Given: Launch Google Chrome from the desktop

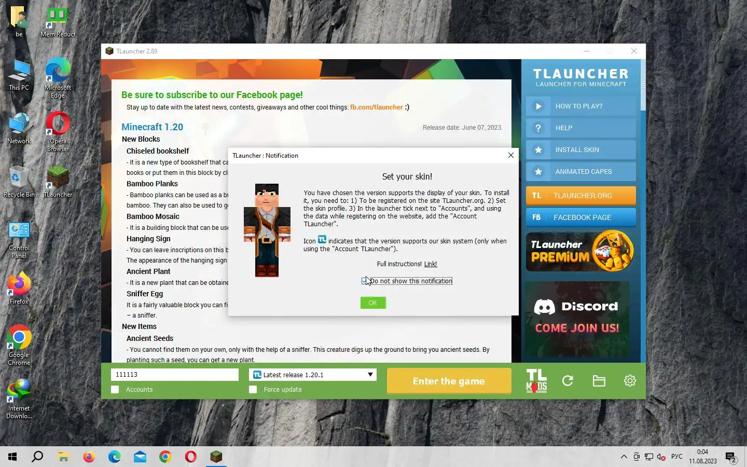Looking at the screenshot, I should click(19, 346).
